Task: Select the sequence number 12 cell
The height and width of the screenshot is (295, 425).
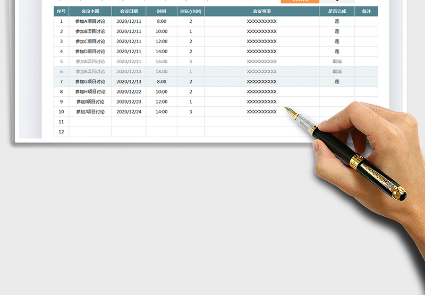Action: click(61, 132)
